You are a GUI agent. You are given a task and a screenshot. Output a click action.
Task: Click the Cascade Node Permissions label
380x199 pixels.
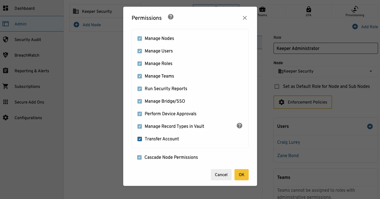click(171, 157)
